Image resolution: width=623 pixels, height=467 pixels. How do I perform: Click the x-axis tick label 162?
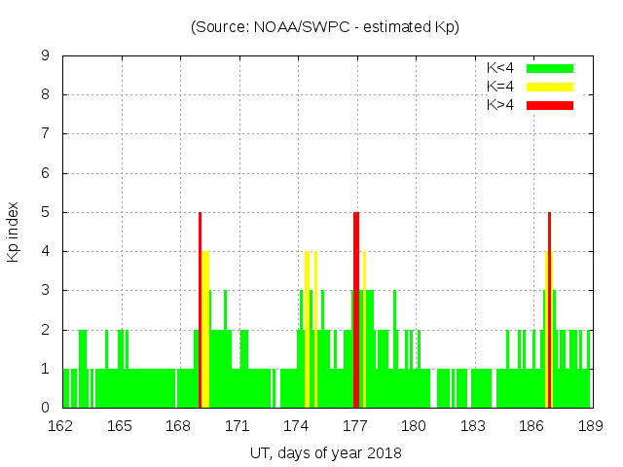coord(61,426)
